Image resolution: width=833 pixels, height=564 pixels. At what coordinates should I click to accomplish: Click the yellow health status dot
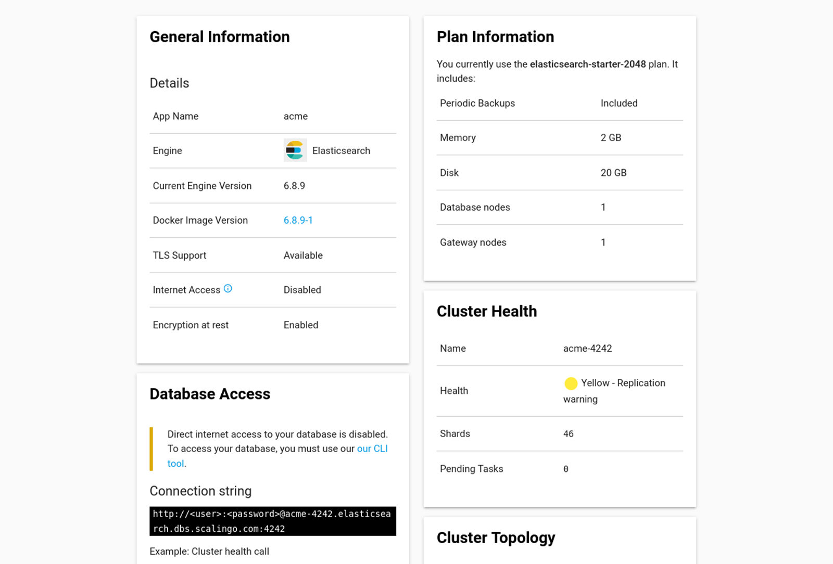571,383
